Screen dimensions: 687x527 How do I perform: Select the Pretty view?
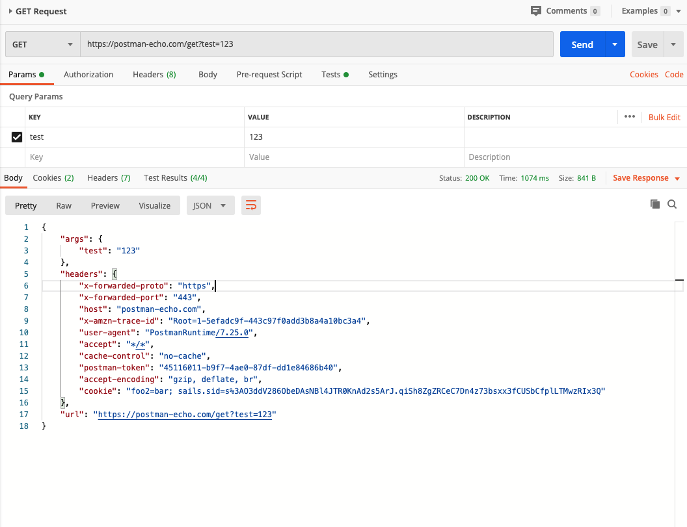(x=26, y=206)
